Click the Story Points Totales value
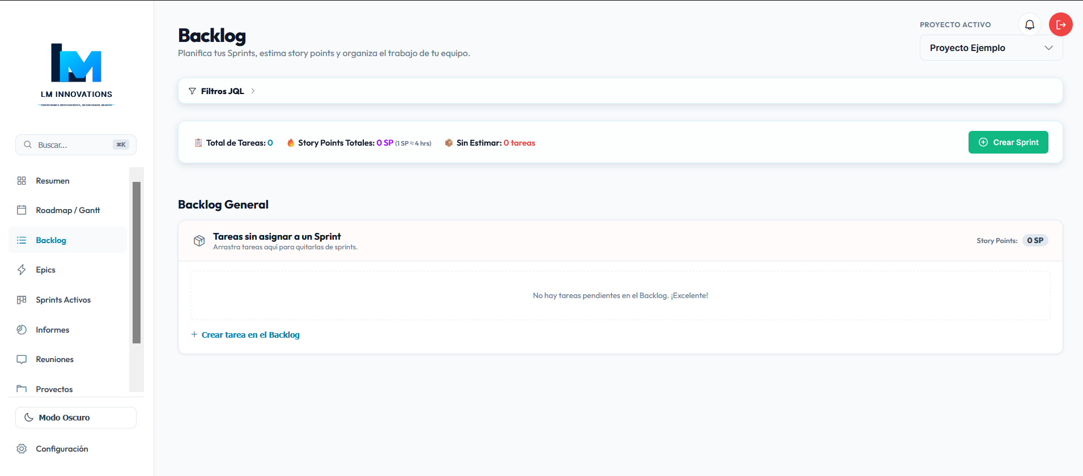 pos(385,143)
